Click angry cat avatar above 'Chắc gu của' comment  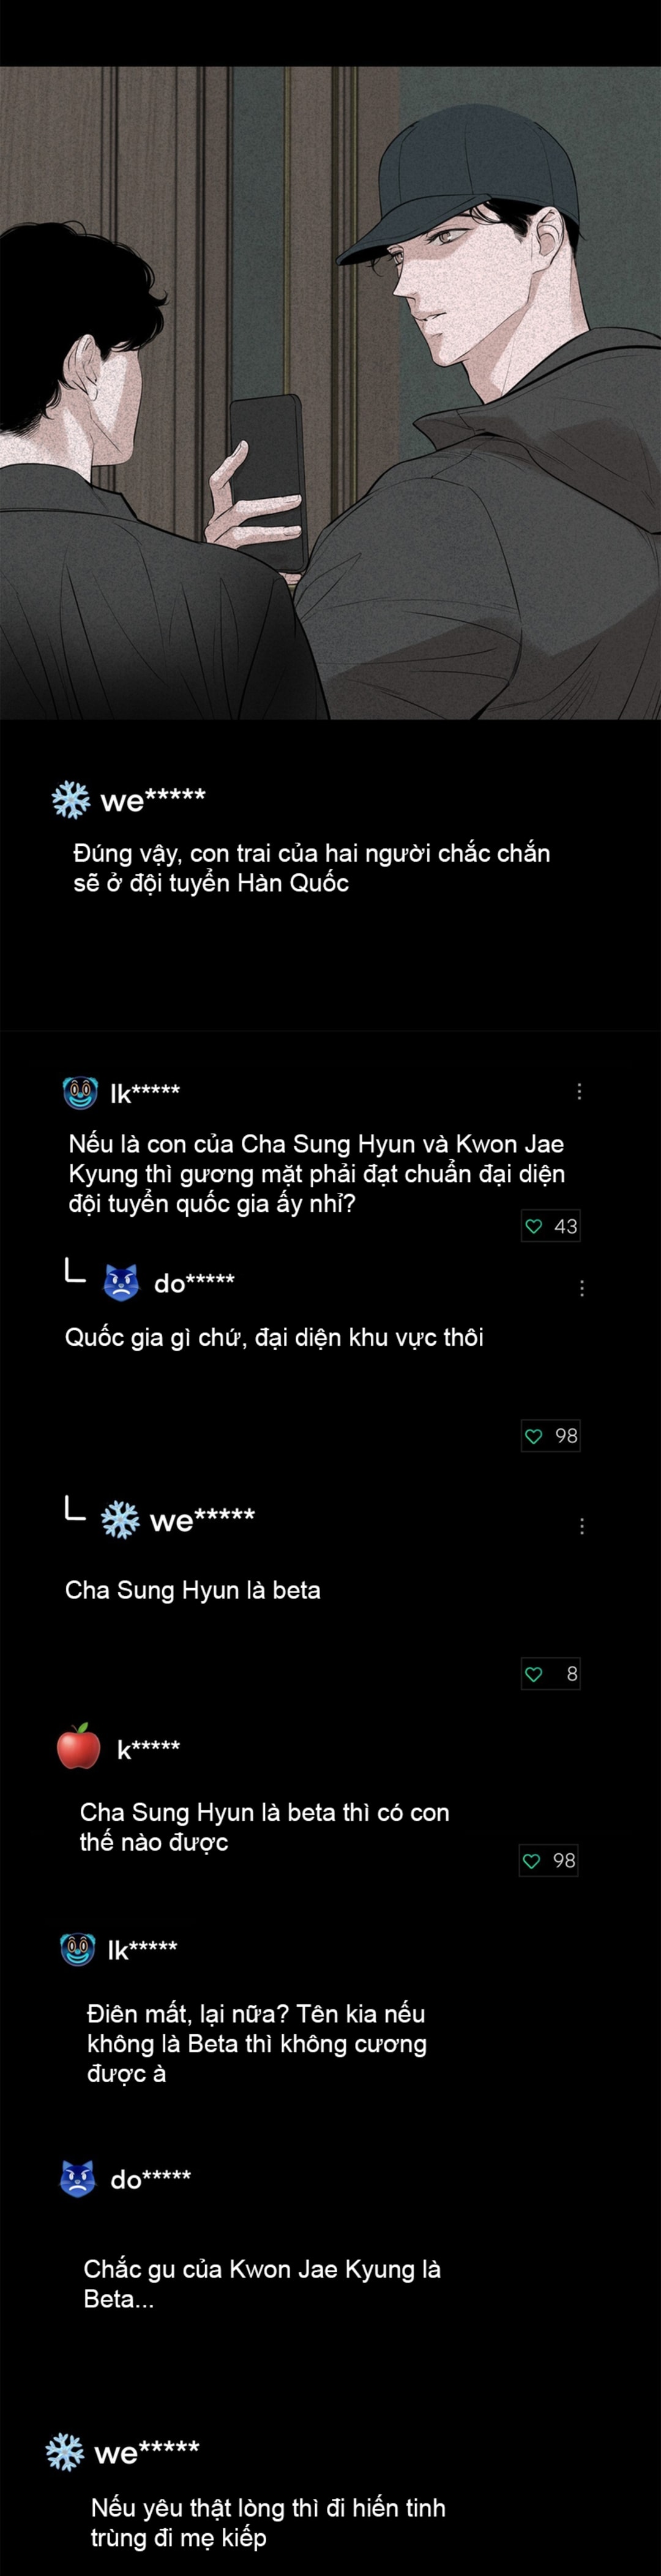(x=78, y=2178)
